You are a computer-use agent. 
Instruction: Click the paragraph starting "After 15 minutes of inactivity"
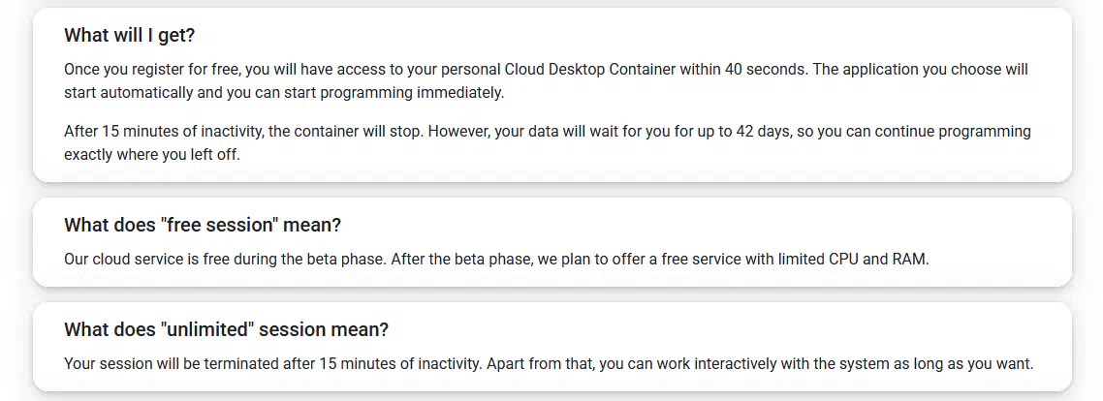pos(548,142)
